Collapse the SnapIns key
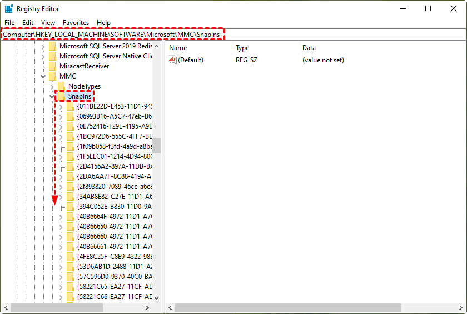Screen dimensions: 467x314 52,97
